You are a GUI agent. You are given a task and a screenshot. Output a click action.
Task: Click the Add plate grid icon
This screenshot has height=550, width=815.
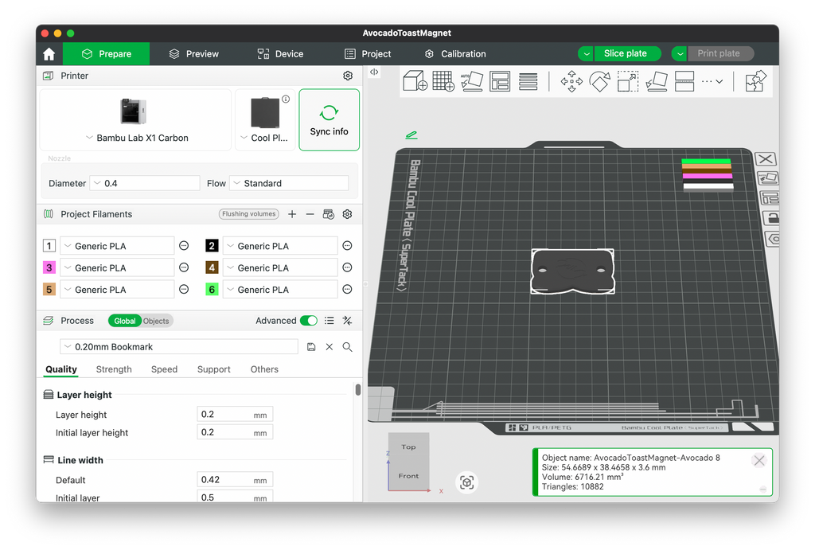[x=443, y=81]
